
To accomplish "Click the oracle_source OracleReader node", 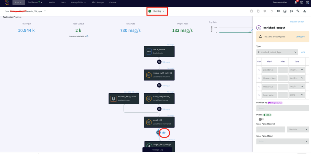I will pyautogui.click(x=159, y=52).
